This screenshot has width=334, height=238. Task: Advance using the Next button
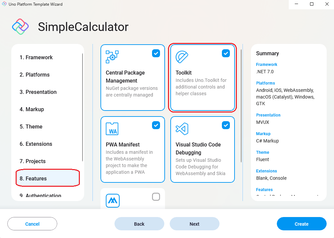(x=194, y=224)
